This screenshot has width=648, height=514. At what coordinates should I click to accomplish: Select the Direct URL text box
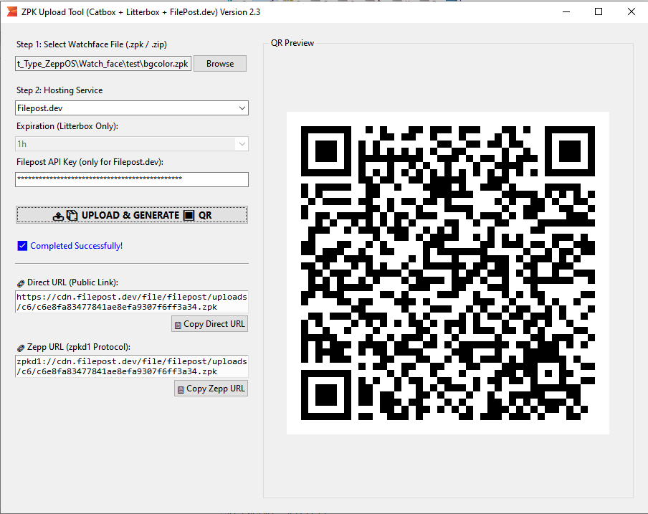[132, 302]
